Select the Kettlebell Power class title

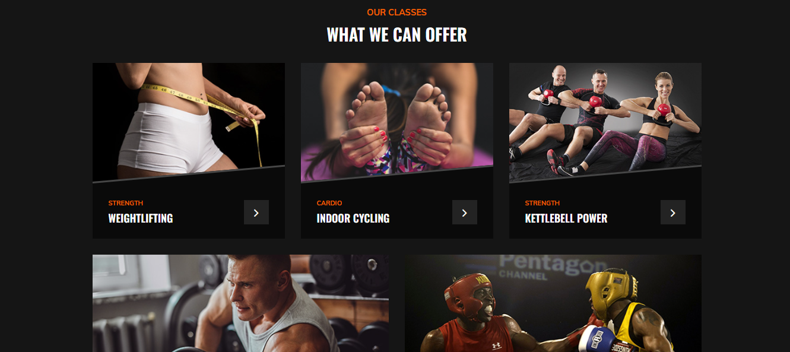[566, 218]
